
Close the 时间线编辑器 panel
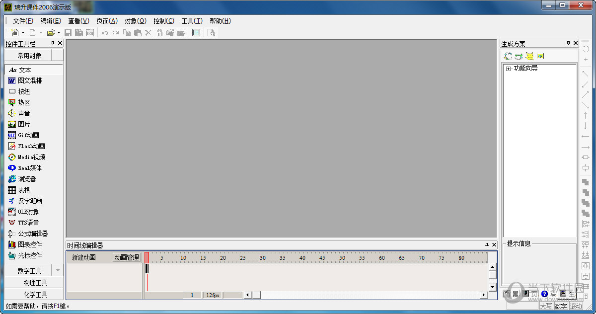494,245
